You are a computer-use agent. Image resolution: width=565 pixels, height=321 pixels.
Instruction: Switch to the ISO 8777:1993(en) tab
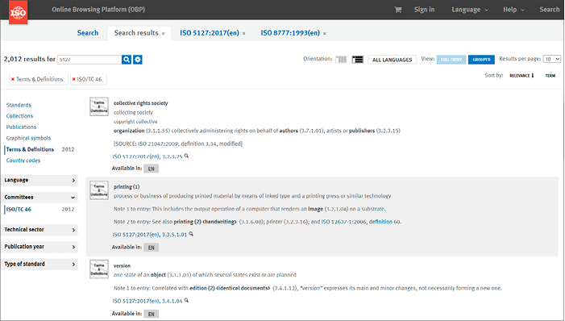point(290,33)
